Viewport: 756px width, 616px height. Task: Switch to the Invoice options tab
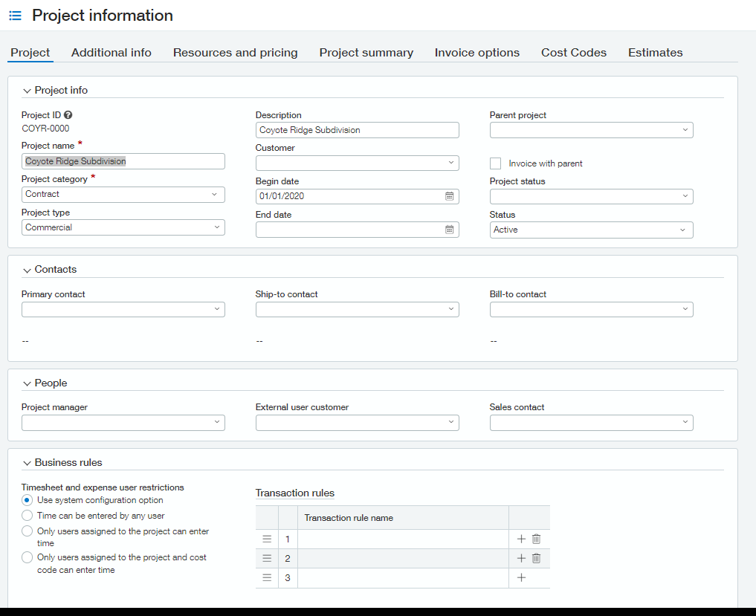click(476, 53)
